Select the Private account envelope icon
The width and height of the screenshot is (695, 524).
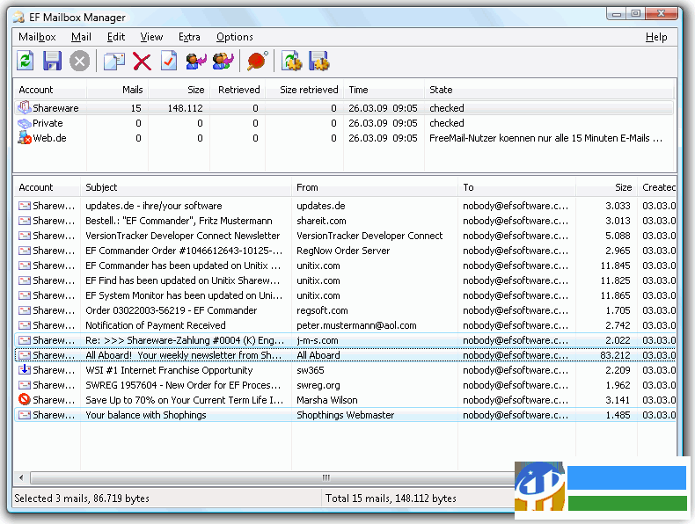[x=25, y=123]
